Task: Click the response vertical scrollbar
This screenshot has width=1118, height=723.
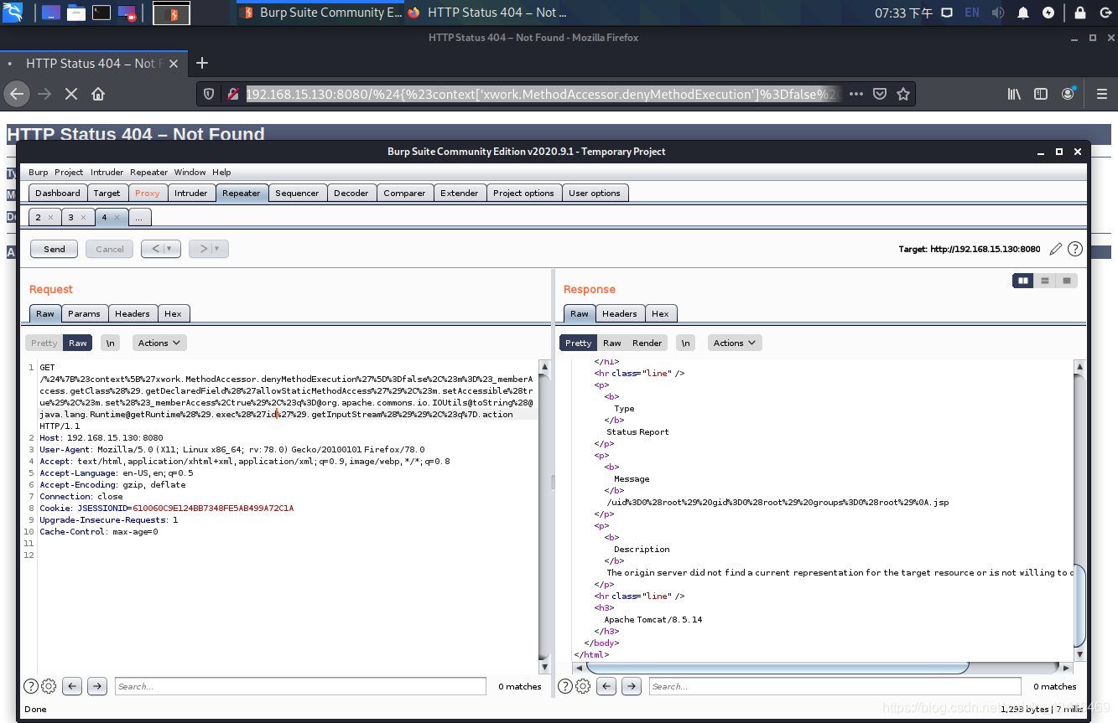Action: 1080,607
